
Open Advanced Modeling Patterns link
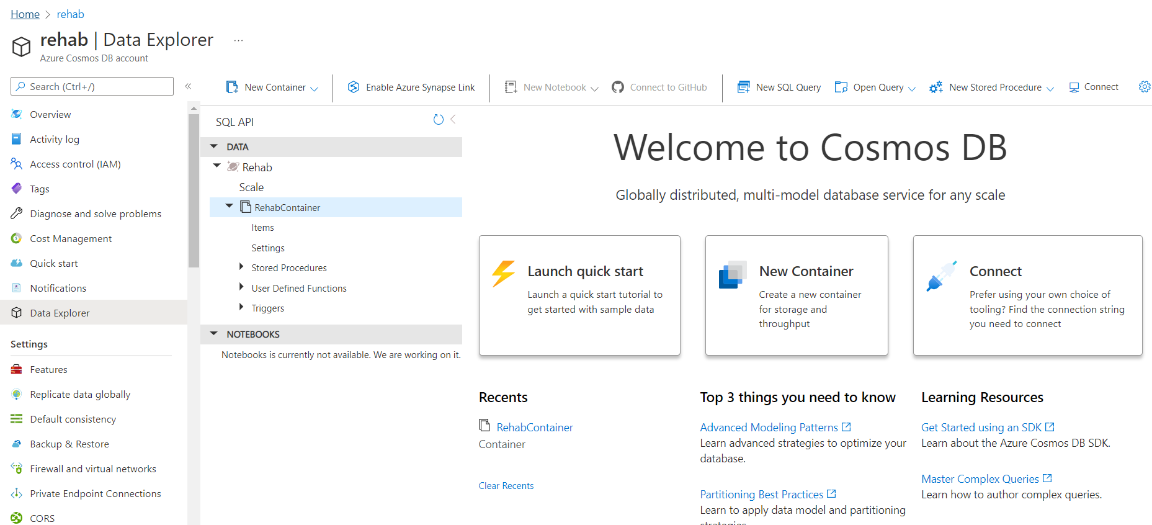[x=775, y=427]
